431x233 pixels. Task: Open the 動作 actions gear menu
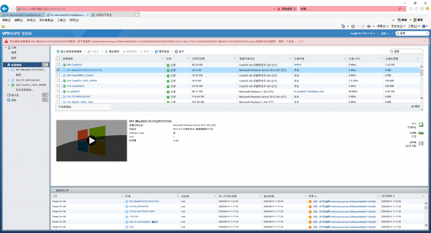[179, 52]
